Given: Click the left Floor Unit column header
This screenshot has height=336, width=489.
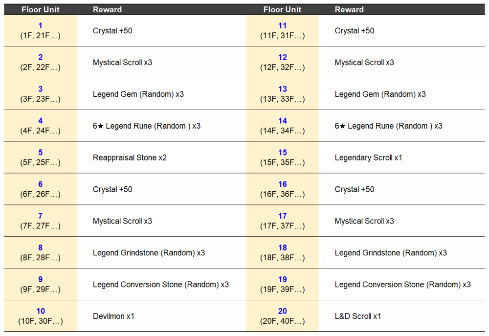Looking at the screenshot, I should (x=41, y=9).
